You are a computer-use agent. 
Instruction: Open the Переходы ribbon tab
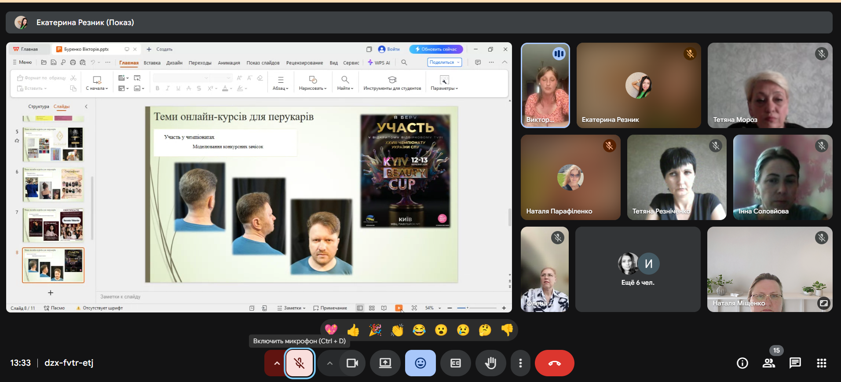point(200,62)
